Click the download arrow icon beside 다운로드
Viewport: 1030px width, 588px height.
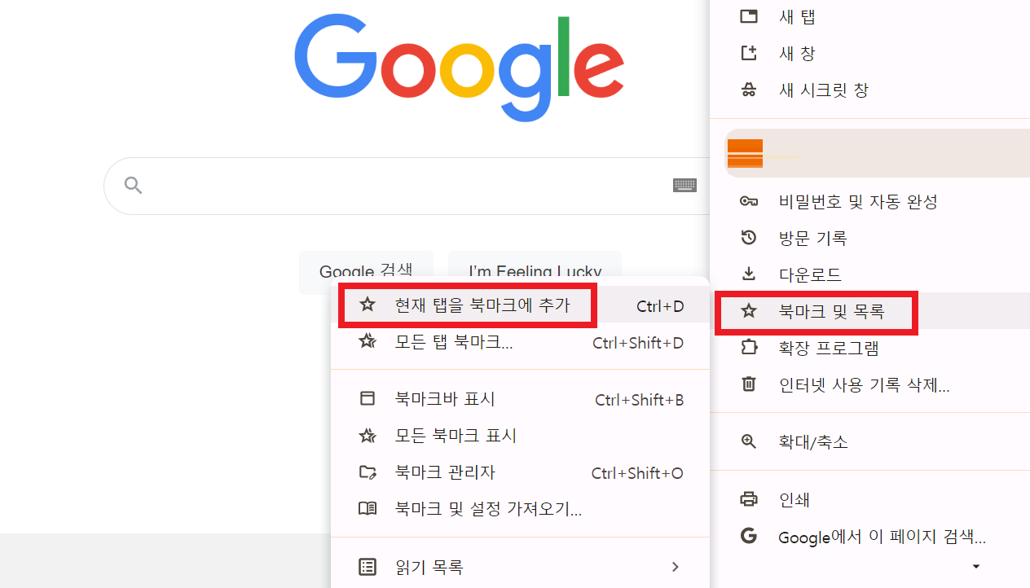coord(748,274)
